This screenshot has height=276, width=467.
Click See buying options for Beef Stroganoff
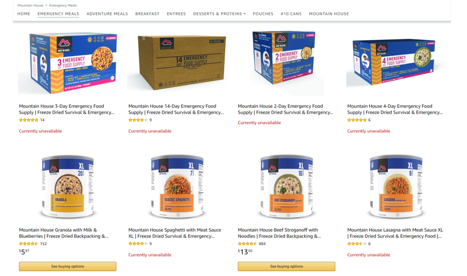pos(287,266)
